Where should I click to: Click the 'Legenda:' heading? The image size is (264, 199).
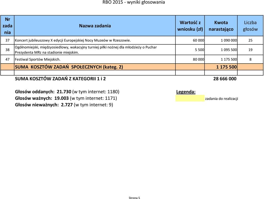pyautogui.click(x=186, y=92)
